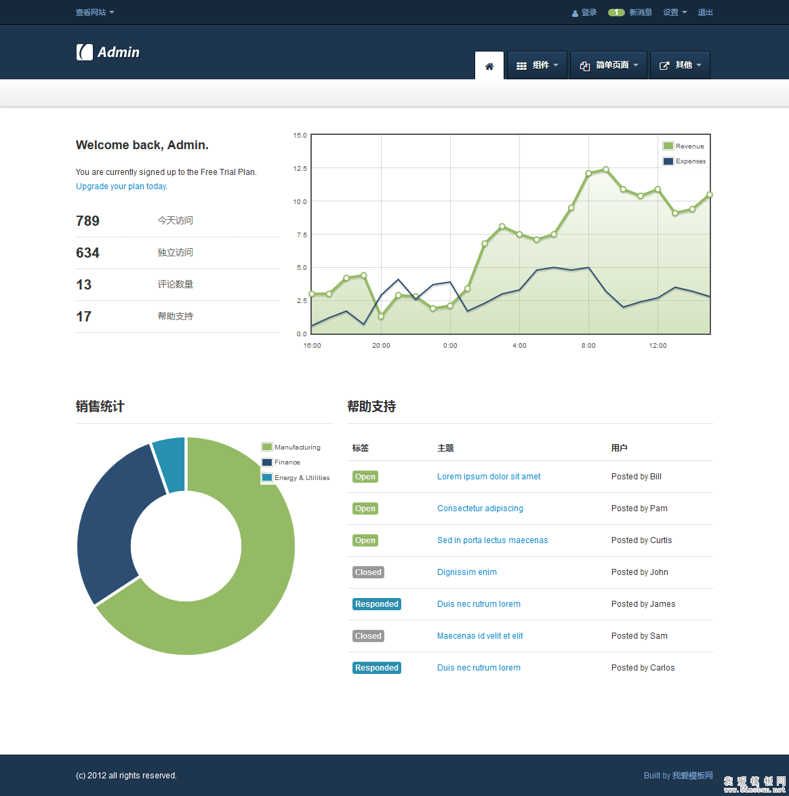
Task: Click the external link icon on 其他
Action: click(664, 66)
